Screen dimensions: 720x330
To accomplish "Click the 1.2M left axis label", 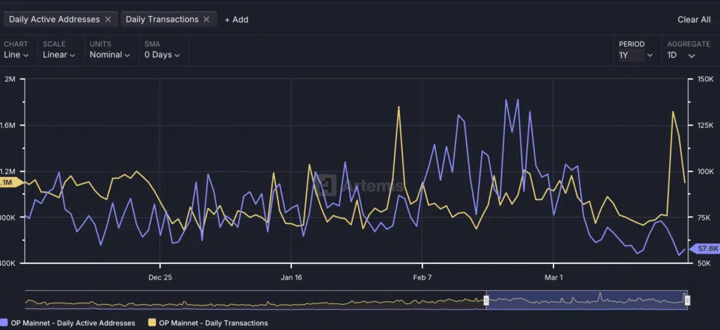I will [x=8, y=171].
